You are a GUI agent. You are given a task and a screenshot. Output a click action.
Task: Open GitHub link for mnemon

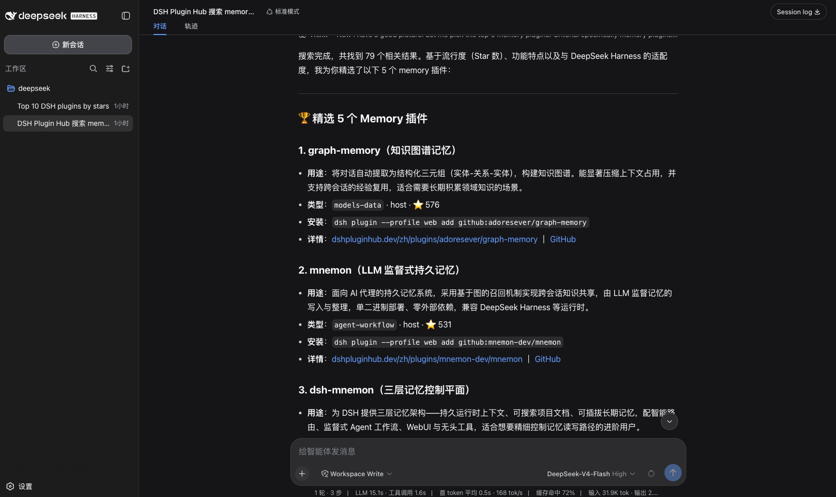(x=548, y=359)
